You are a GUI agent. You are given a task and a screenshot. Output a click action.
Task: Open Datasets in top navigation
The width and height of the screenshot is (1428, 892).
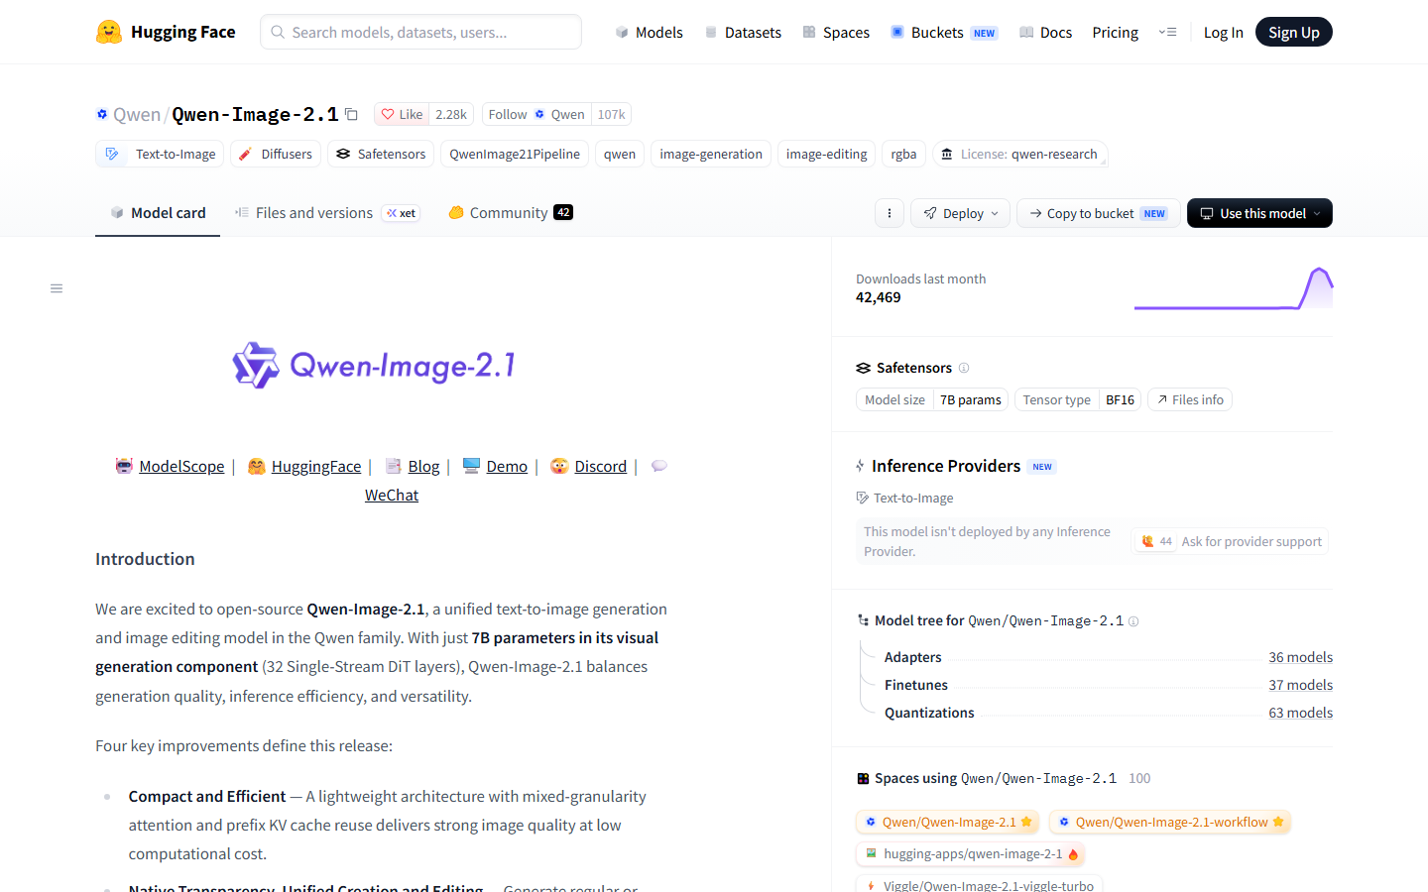pos(743,32)
